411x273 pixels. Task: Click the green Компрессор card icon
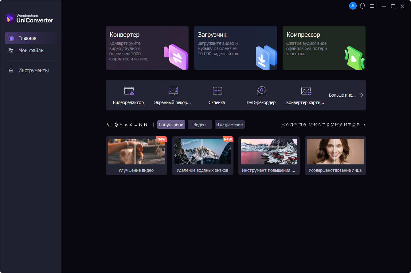(x=354, y=58)
